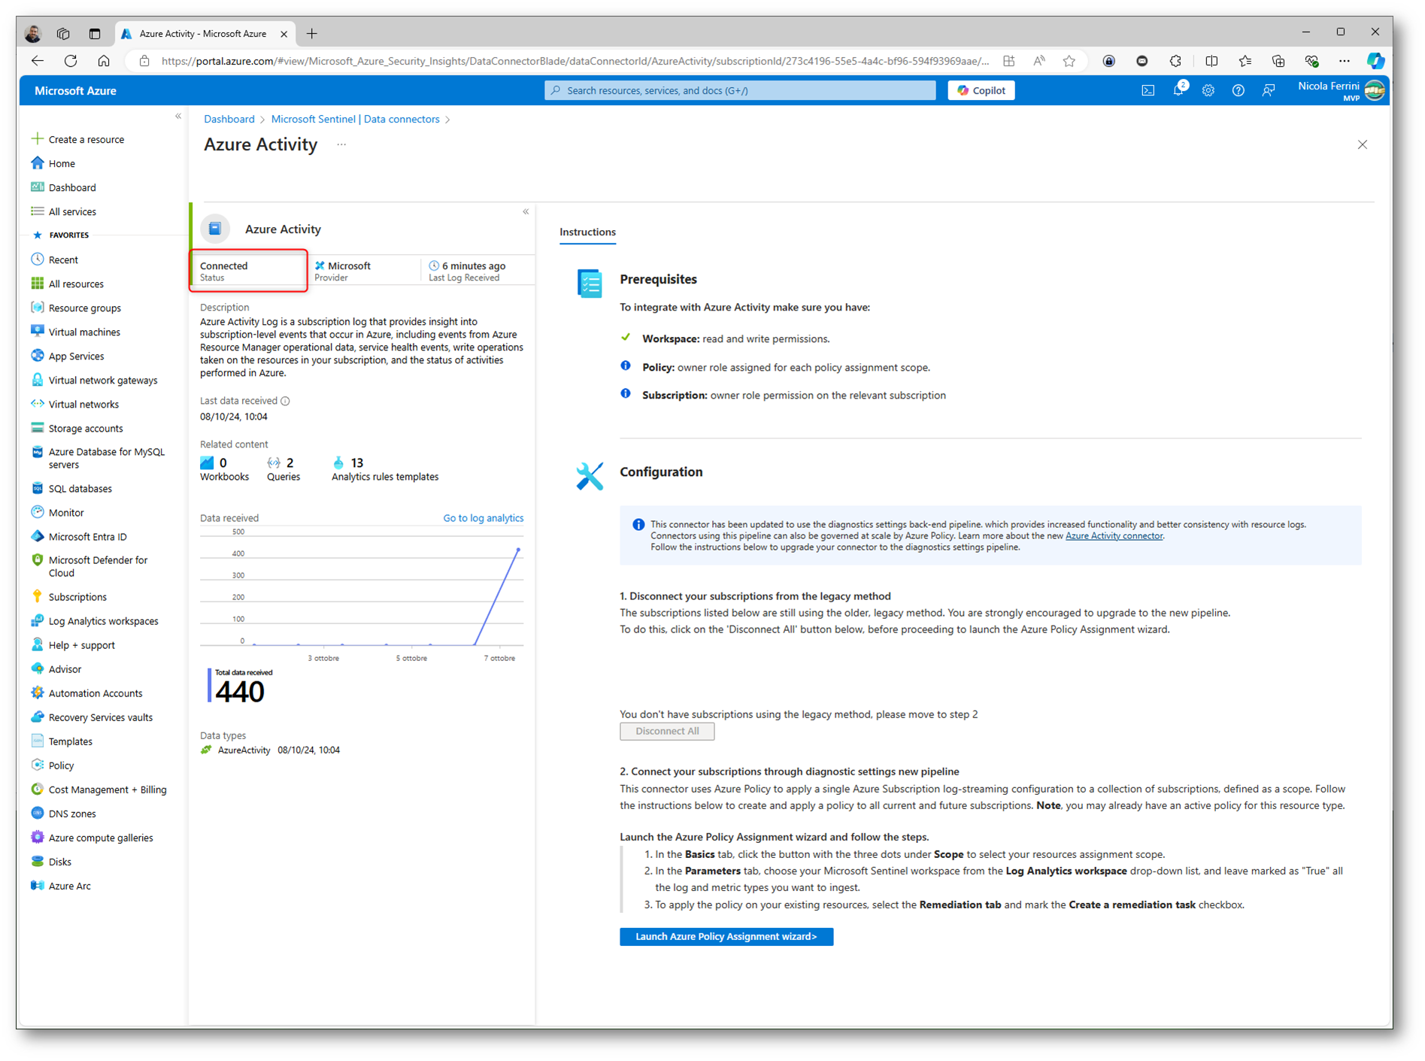Click the Copilot button
Screen dimensions: 1425x1061
coord(981,90)
